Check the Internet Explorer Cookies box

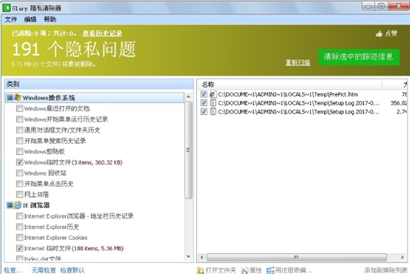pos(19,237)
